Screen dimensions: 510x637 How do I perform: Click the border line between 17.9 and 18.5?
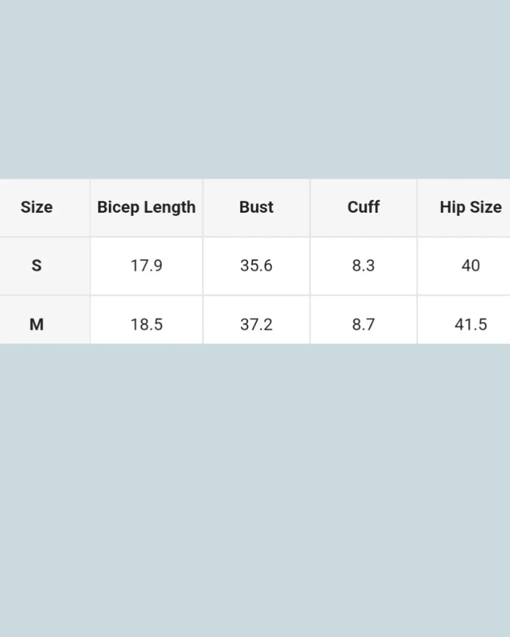tap(146, 295)
